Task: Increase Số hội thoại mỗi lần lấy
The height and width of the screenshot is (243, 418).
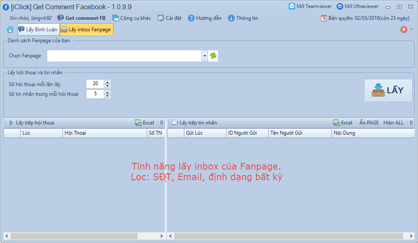Action: pos(107,82)
